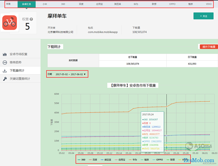218x166 pixels.
Task: Open the 豌豆荚 tab
Action: [x=118, y=4]
